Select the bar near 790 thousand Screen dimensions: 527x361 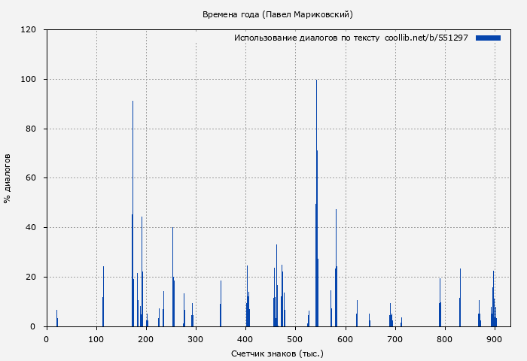tap(440, 303)
